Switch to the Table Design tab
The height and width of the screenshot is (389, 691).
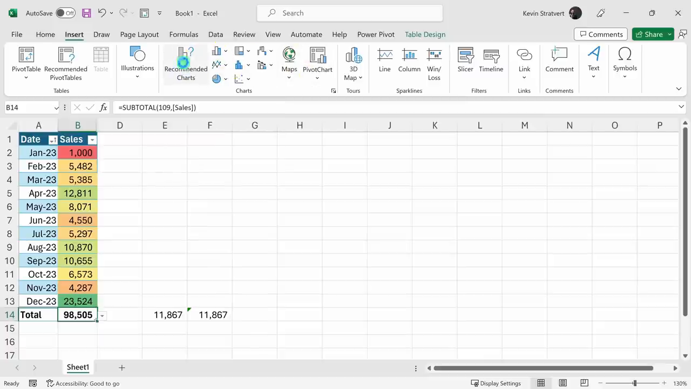[425, 34]
